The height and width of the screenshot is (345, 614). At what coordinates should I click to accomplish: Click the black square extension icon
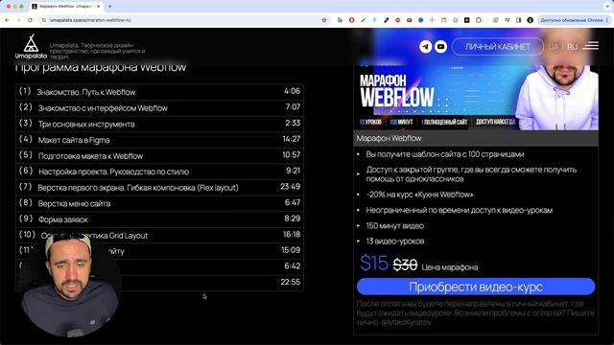(x=467, y=20)
